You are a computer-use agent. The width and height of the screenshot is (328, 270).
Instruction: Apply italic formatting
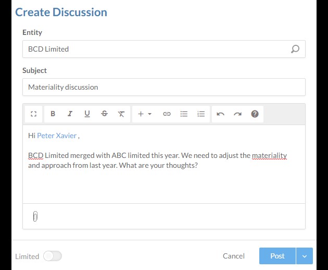[70, 114]
